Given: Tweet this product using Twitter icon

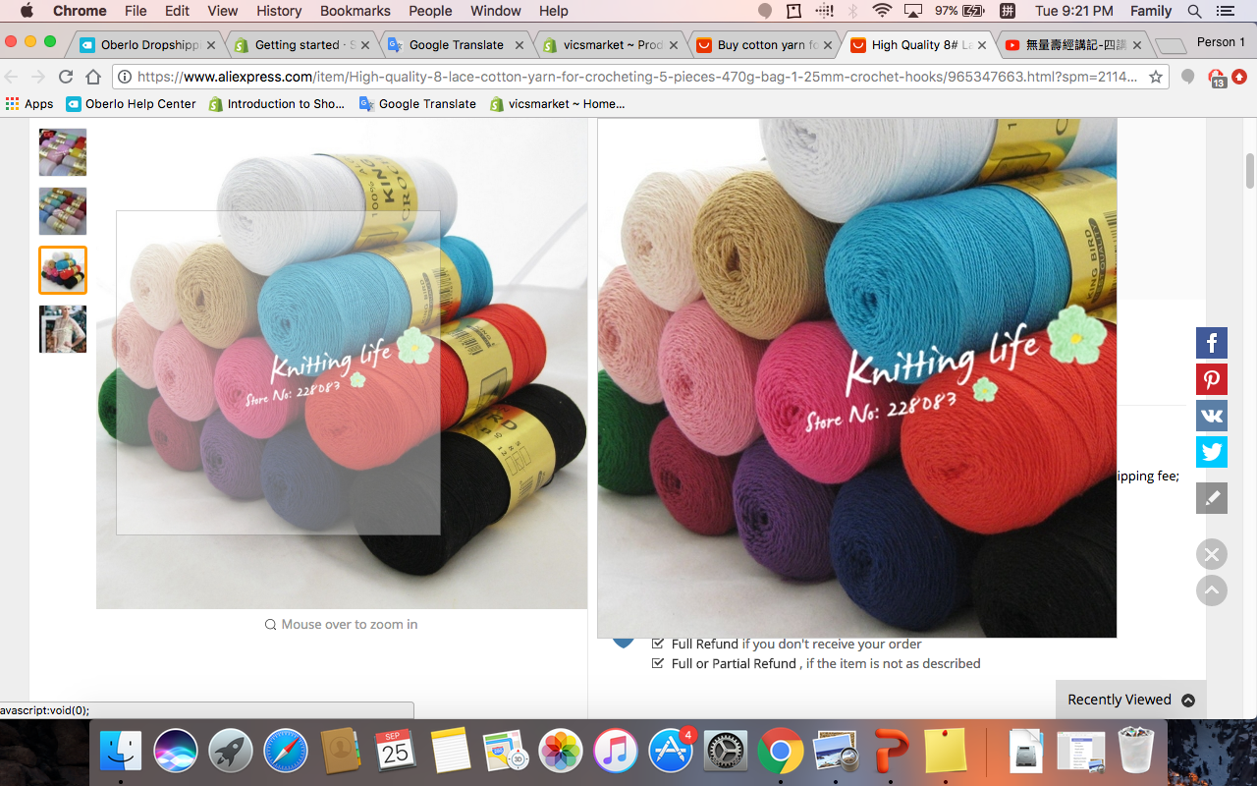Looking at the screenshot, I should tap(1211, 452).
